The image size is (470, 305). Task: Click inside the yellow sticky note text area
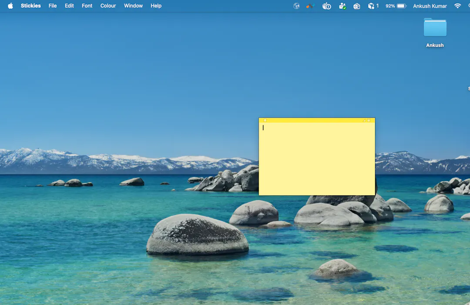(x=317, y=159)
